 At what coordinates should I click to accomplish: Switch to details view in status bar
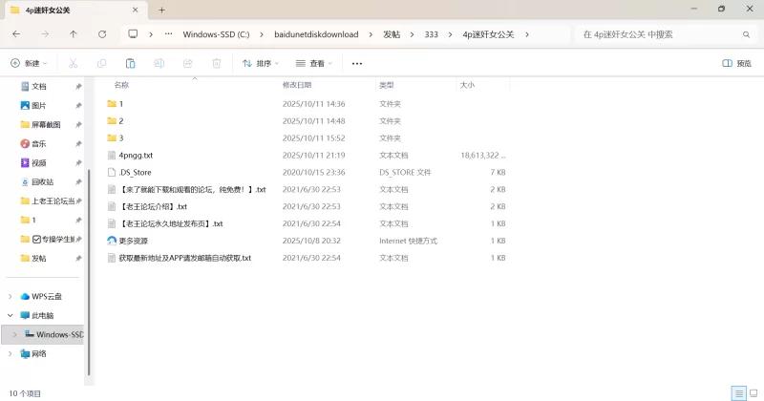[737, 393]
